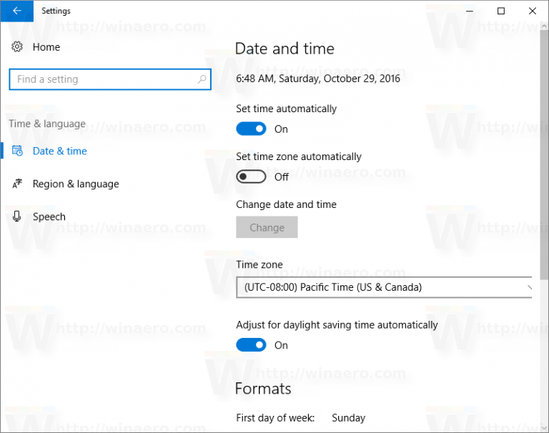Screen dimensions: 549x433
Task: Click the search magnifier icon
Action: point(202,79)
